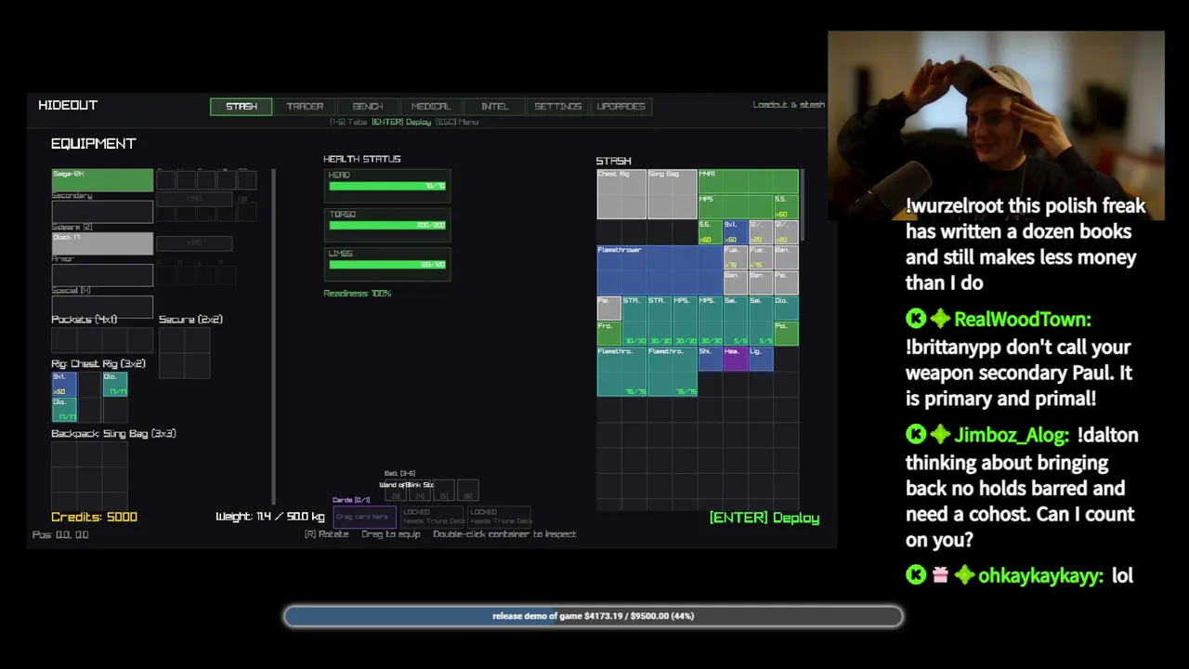Click the HEAD health bar
This screenshot has width=1189, height=669.
click(x=387, y=186)
